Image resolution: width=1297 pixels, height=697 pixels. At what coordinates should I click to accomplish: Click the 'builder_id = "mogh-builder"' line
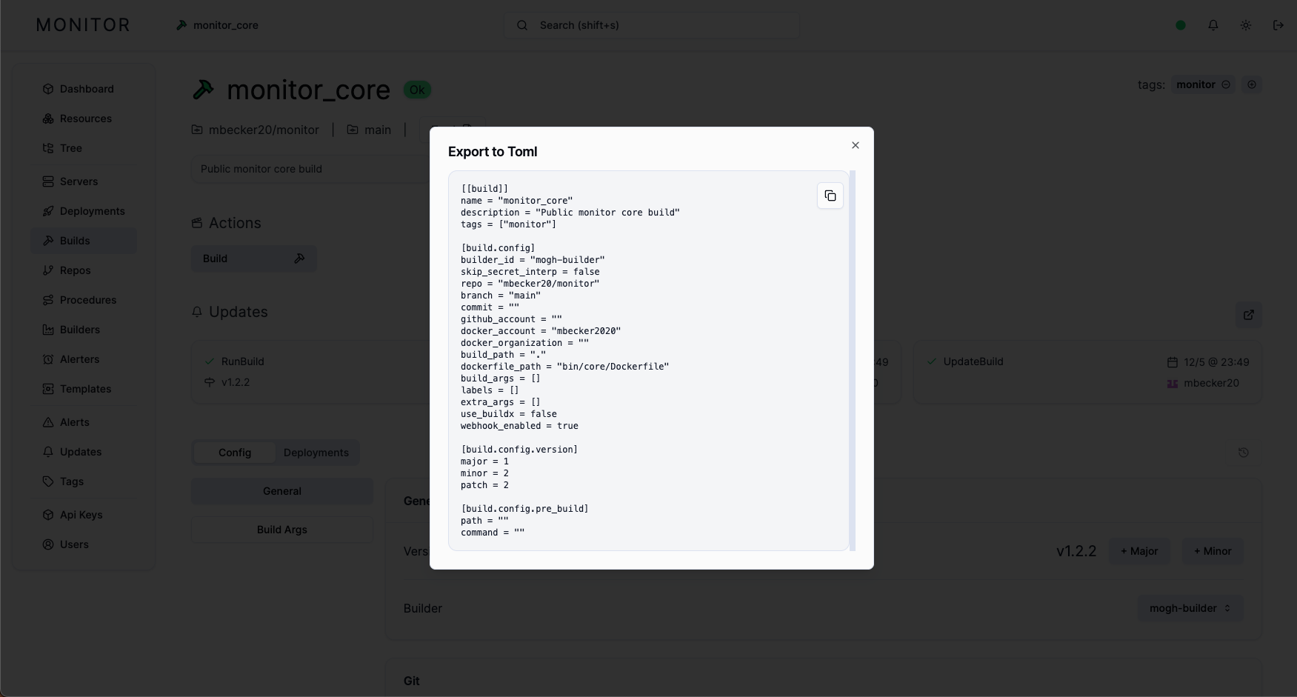(x=533, y=260)
